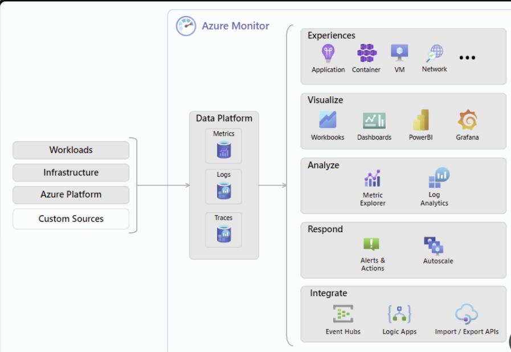This screenshot has height=352, width=511.
Task: Click the Azure Monitor title text
Action: click(236, 26)
